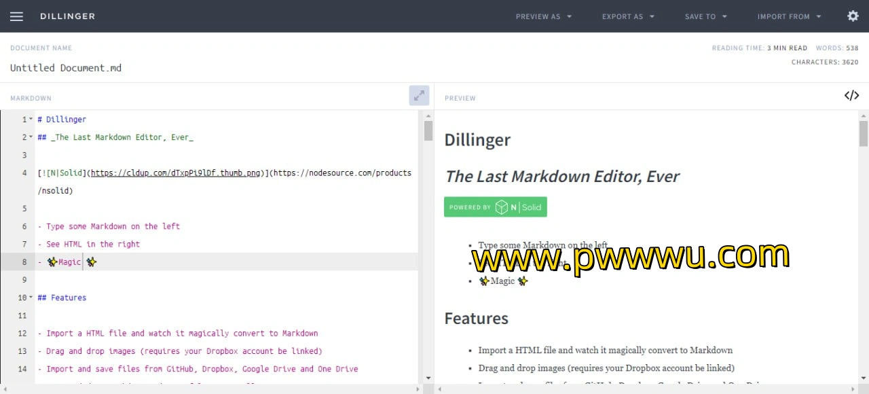Click the '## _The Last Markdown Editor, Ever_' source line
869x394 pixels.
click(115, 137)
